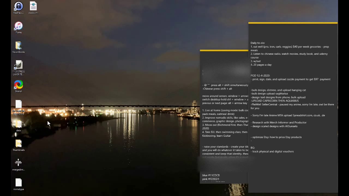Click the 'POD 12-4-2020:' heading
The width and height of the screenshot is (349, 196).
pyautogui.click(x=260, y=75)
